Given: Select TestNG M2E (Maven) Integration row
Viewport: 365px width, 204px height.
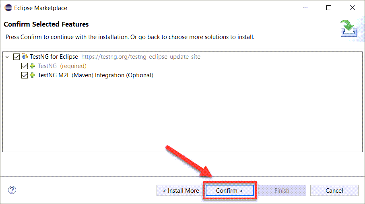Looking at the screenshot, I should click(x=95, y=75).
